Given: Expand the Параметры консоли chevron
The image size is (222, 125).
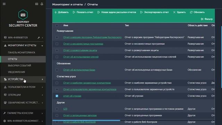Looking at the screenshot, I should tap(42, 113).
